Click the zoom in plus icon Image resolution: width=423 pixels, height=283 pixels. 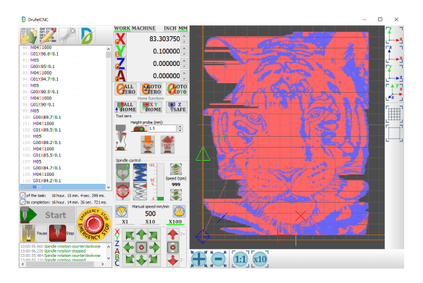(x=199, y=258)
